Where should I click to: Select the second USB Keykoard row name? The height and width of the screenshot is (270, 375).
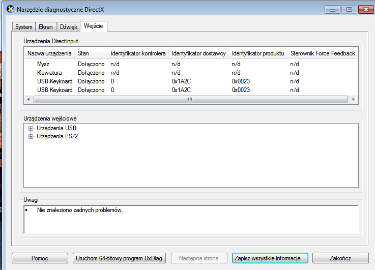point(55,90)
